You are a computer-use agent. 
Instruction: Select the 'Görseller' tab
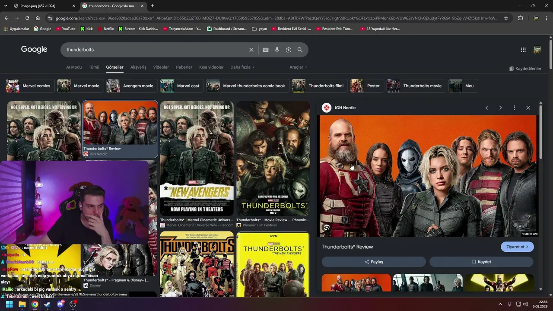pos(115,67)
